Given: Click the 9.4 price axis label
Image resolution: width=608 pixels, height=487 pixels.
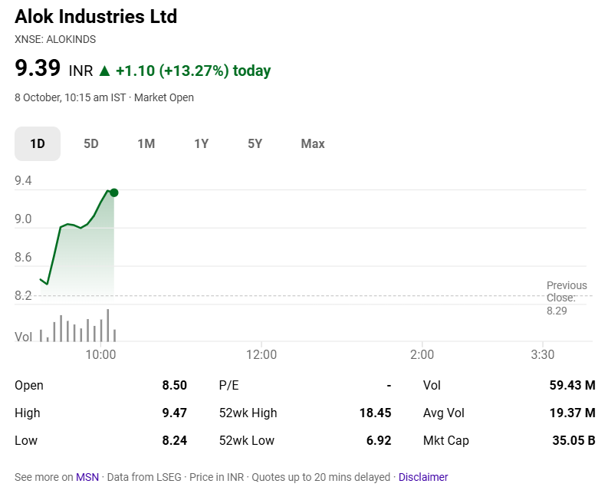Looking at the screenshot, I should 23,181.
